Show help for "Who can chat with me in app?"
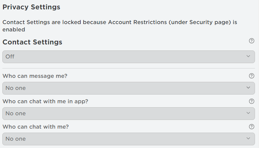The height and width of the screenshot is (148, 259). (x=252, y=101)
